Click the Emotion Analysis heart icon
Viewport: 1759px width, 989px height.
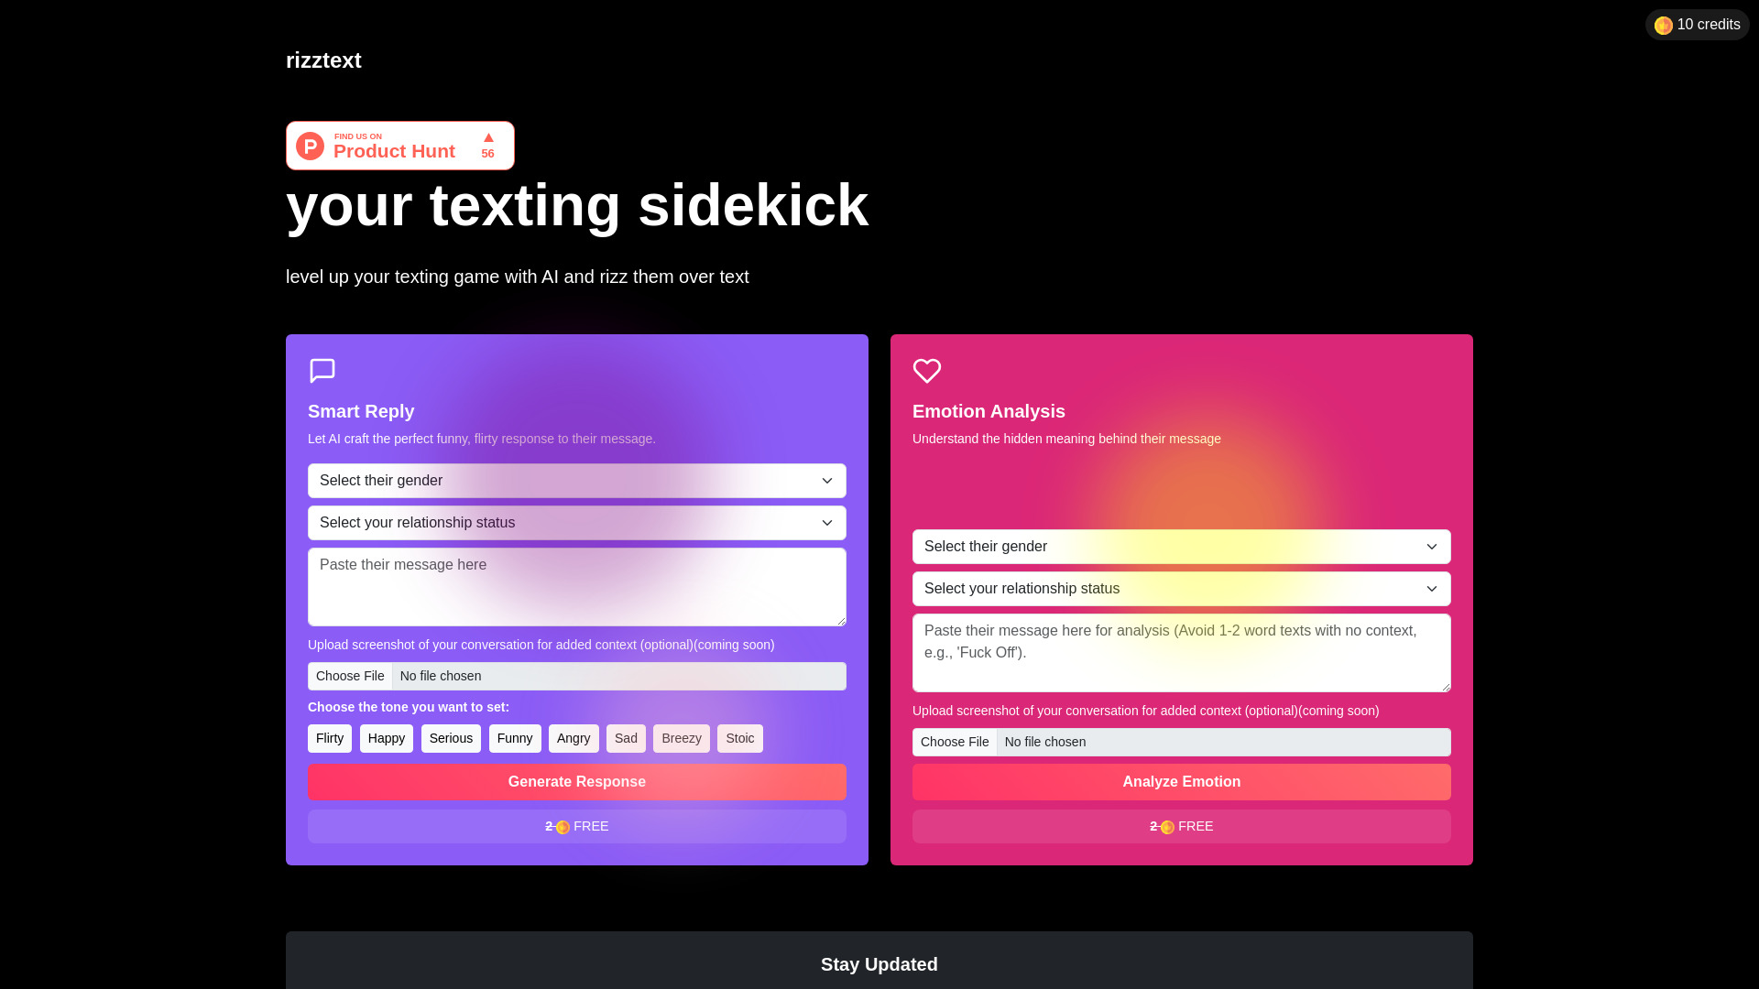click(x=926, y=370)
